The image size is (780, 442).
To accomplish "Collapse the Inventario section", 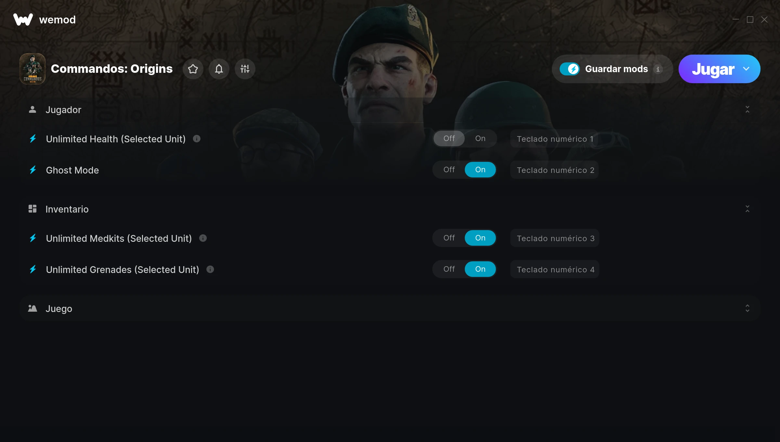I will point(747,209).
